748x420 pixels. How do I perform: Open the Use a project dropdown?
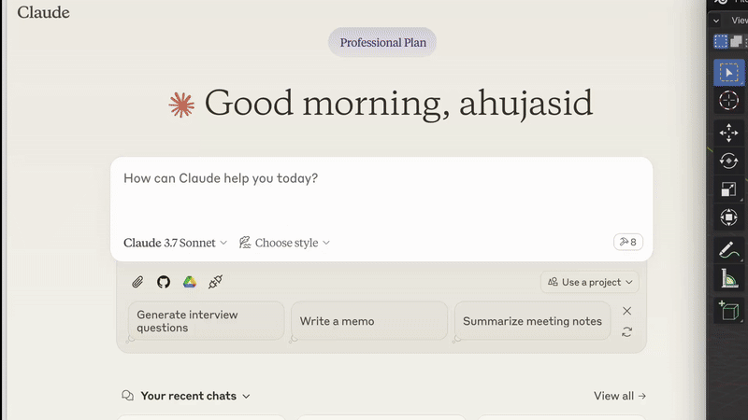click(x=590, y=282)
